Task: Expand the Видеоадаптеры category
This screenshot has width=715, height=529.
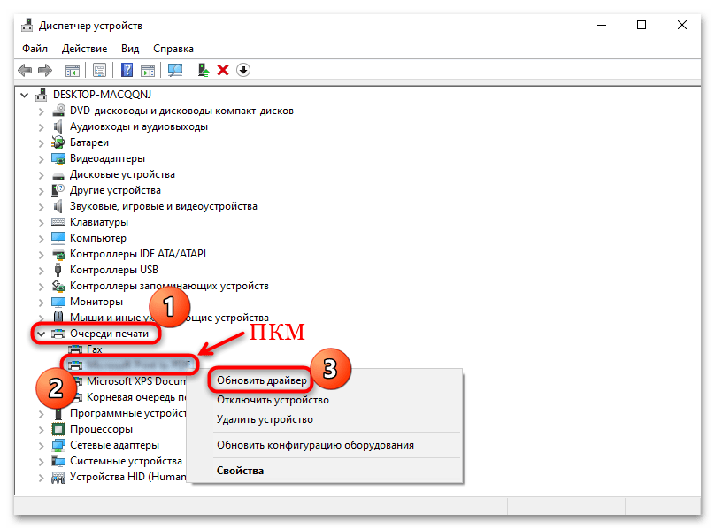Action: pos(41,157)
